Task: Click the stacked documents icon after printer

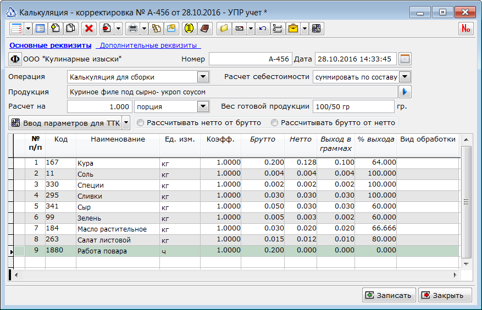Action: pyautogui.click(x=156, y=29)
